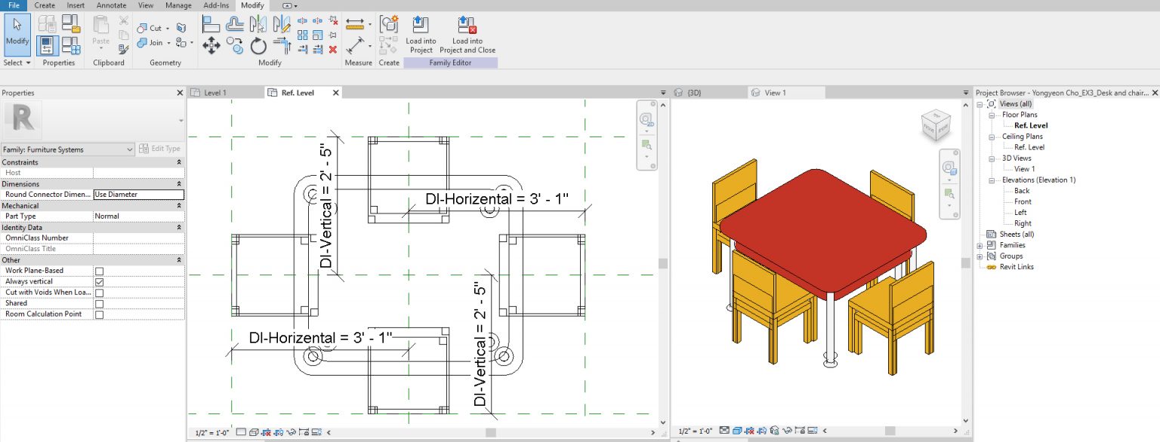The height and width of the screenshot is (442, 1160).
Task: Click Load into Project
Action: [x=421, y=35]
